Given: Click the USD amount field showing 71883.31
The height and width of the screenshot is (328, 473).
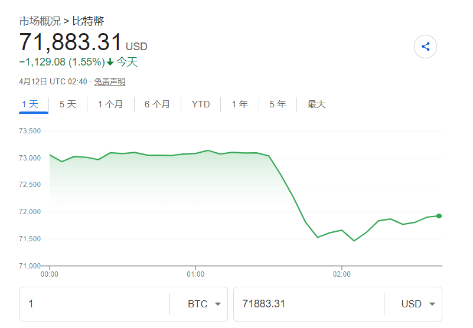Looking at the screenshot, I should [307, 304].
